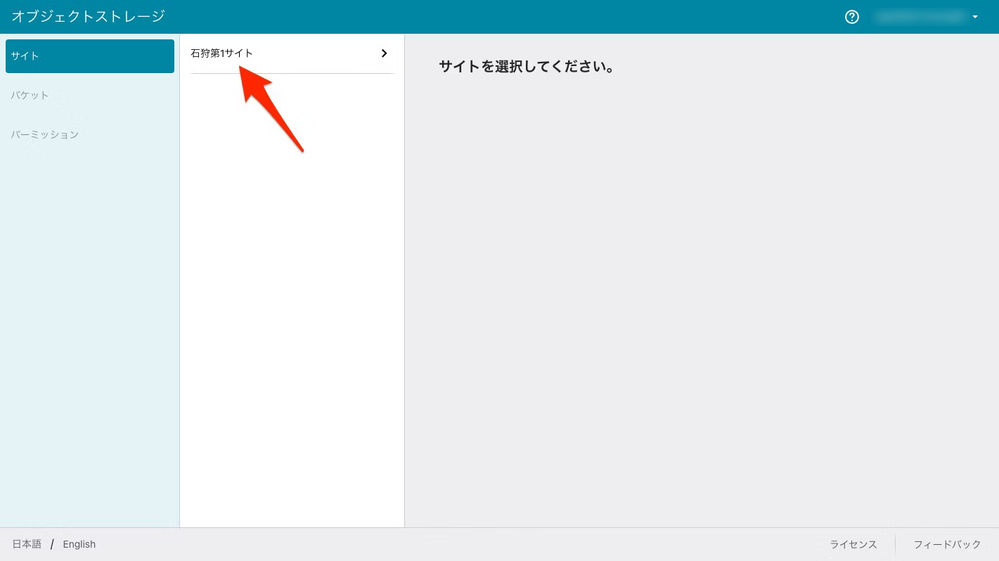Click the フィードバック footer link
This screenshot has width=999, height=561.
point(947,544)
